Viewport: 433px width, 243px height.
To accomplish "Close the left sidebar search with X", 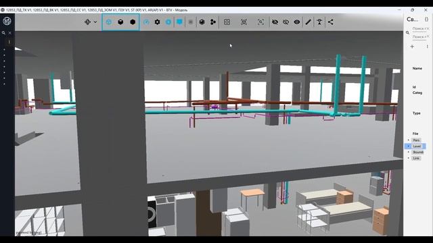I will click(x=10, y=33).
